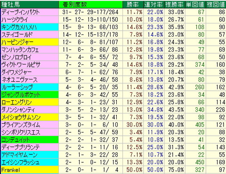This screenshot has width=226, height=174.
Task: Sort by the 単回値 column header
Action: [195, 4]
